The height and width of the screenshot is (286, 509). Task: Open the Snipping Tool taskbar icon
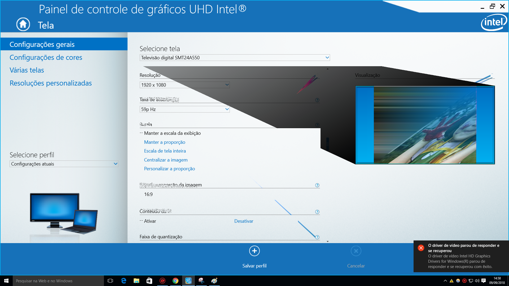(x=201, y=281)
